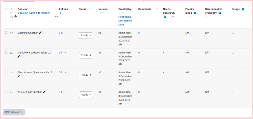
Task: Open comments count for Matching Question
Action: click(139, 33)
